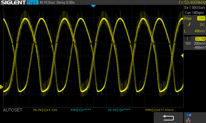The width and height of the screenshot is (206, 123).
Task: Click the RMS[1]=677.93mV measurement
Action: pyautogui.click(x=159, y=110)
